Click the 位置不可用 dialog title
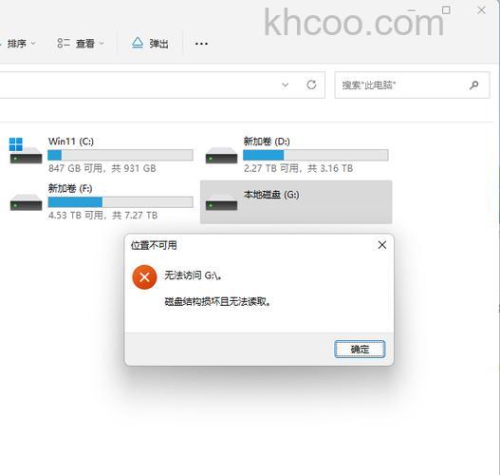This screenshot has height=475, width=500. [x=154, y=245]
